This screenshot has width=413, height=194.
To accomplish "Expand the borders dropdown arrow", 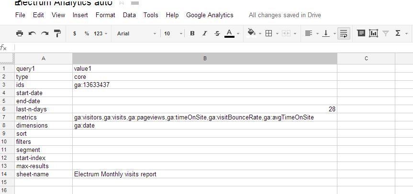I will click(277, 33).
